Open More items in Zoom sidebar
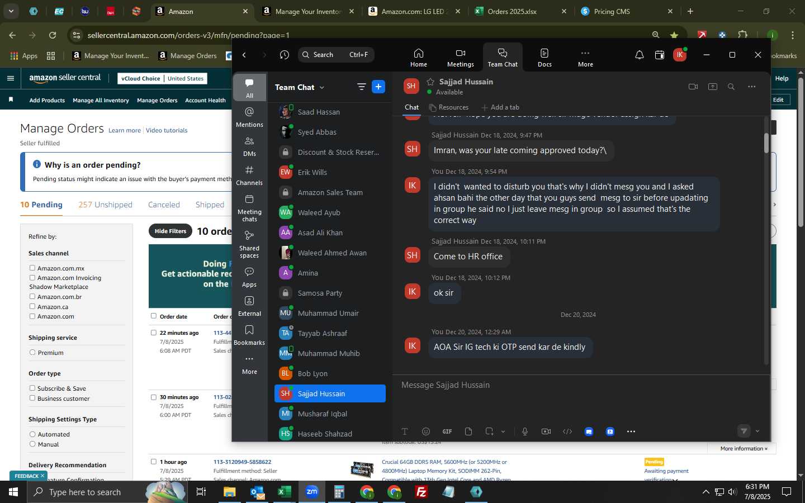The height and width of the screenshot is (503, 805). point(249,364)
